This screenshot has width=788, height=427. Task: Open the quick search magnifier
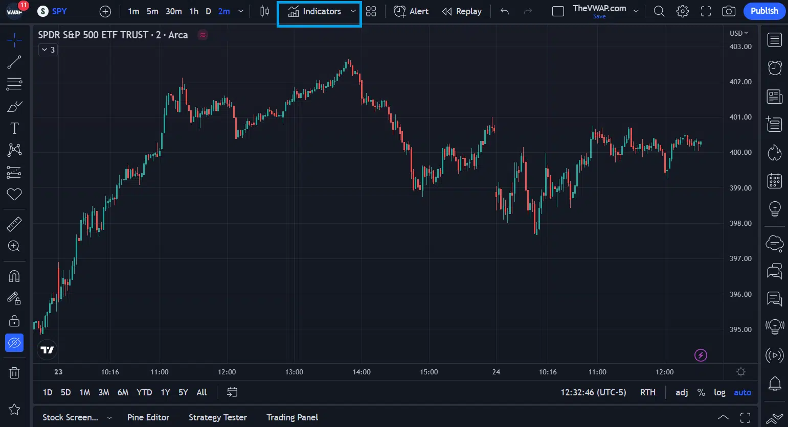659,11
